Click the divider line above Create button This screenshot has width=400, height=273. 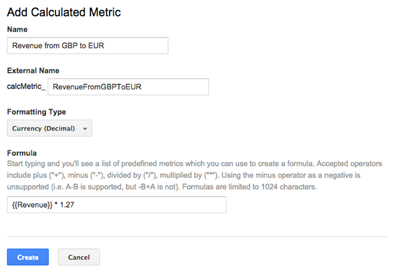pyautogui.click(x=197, y=236)
